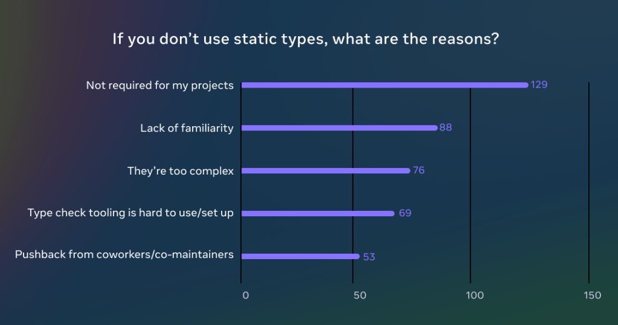Click the 'Lack of familiarity' bar
Screen dimensions: 618x325
[x=339, y=128]
